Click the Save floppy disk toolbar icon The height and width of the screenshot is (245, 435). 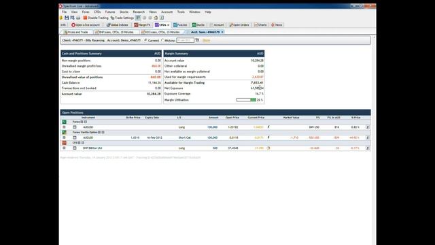coord(67,18)
